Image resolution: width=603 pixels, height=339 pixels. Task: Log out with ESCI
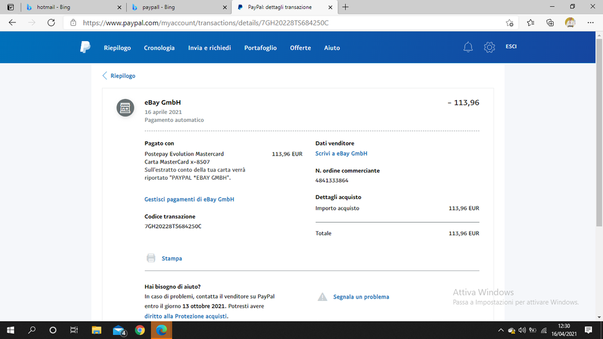tap(511, 46)
